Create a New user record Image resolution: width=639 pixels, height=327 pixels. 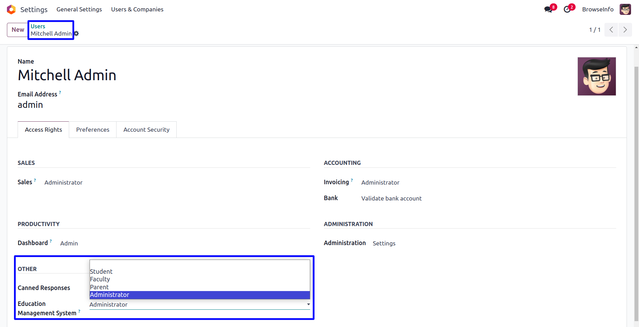pos(18,30)
